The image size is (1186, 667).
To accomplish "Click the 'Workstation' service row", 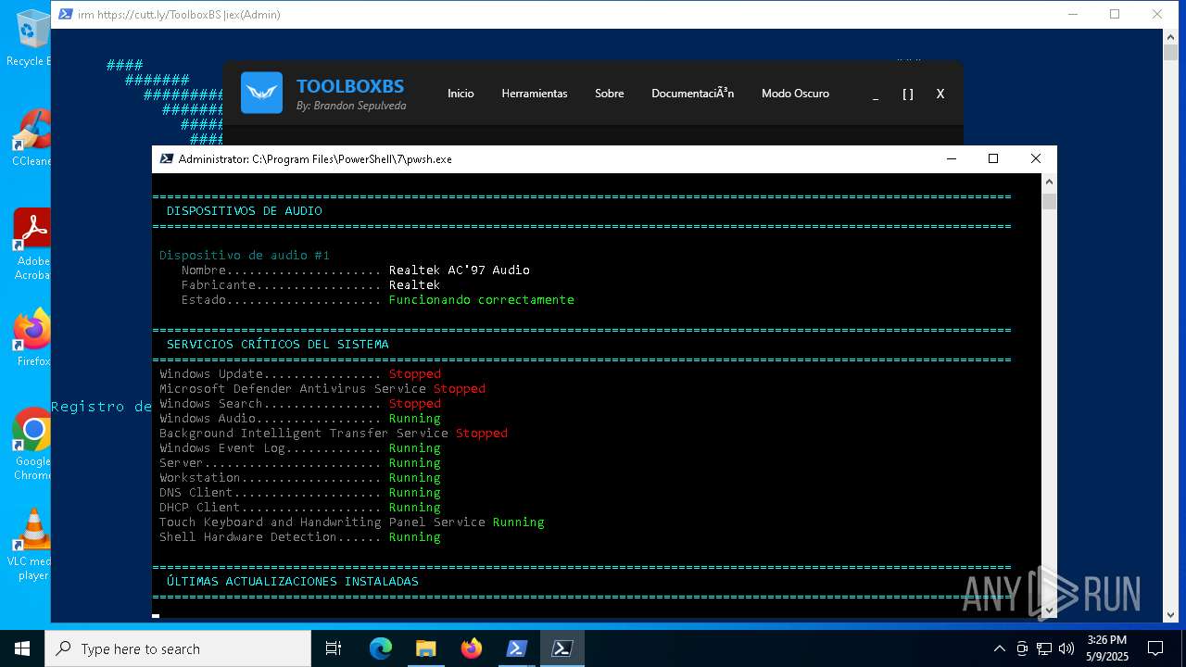I will (x=300, y=477).
